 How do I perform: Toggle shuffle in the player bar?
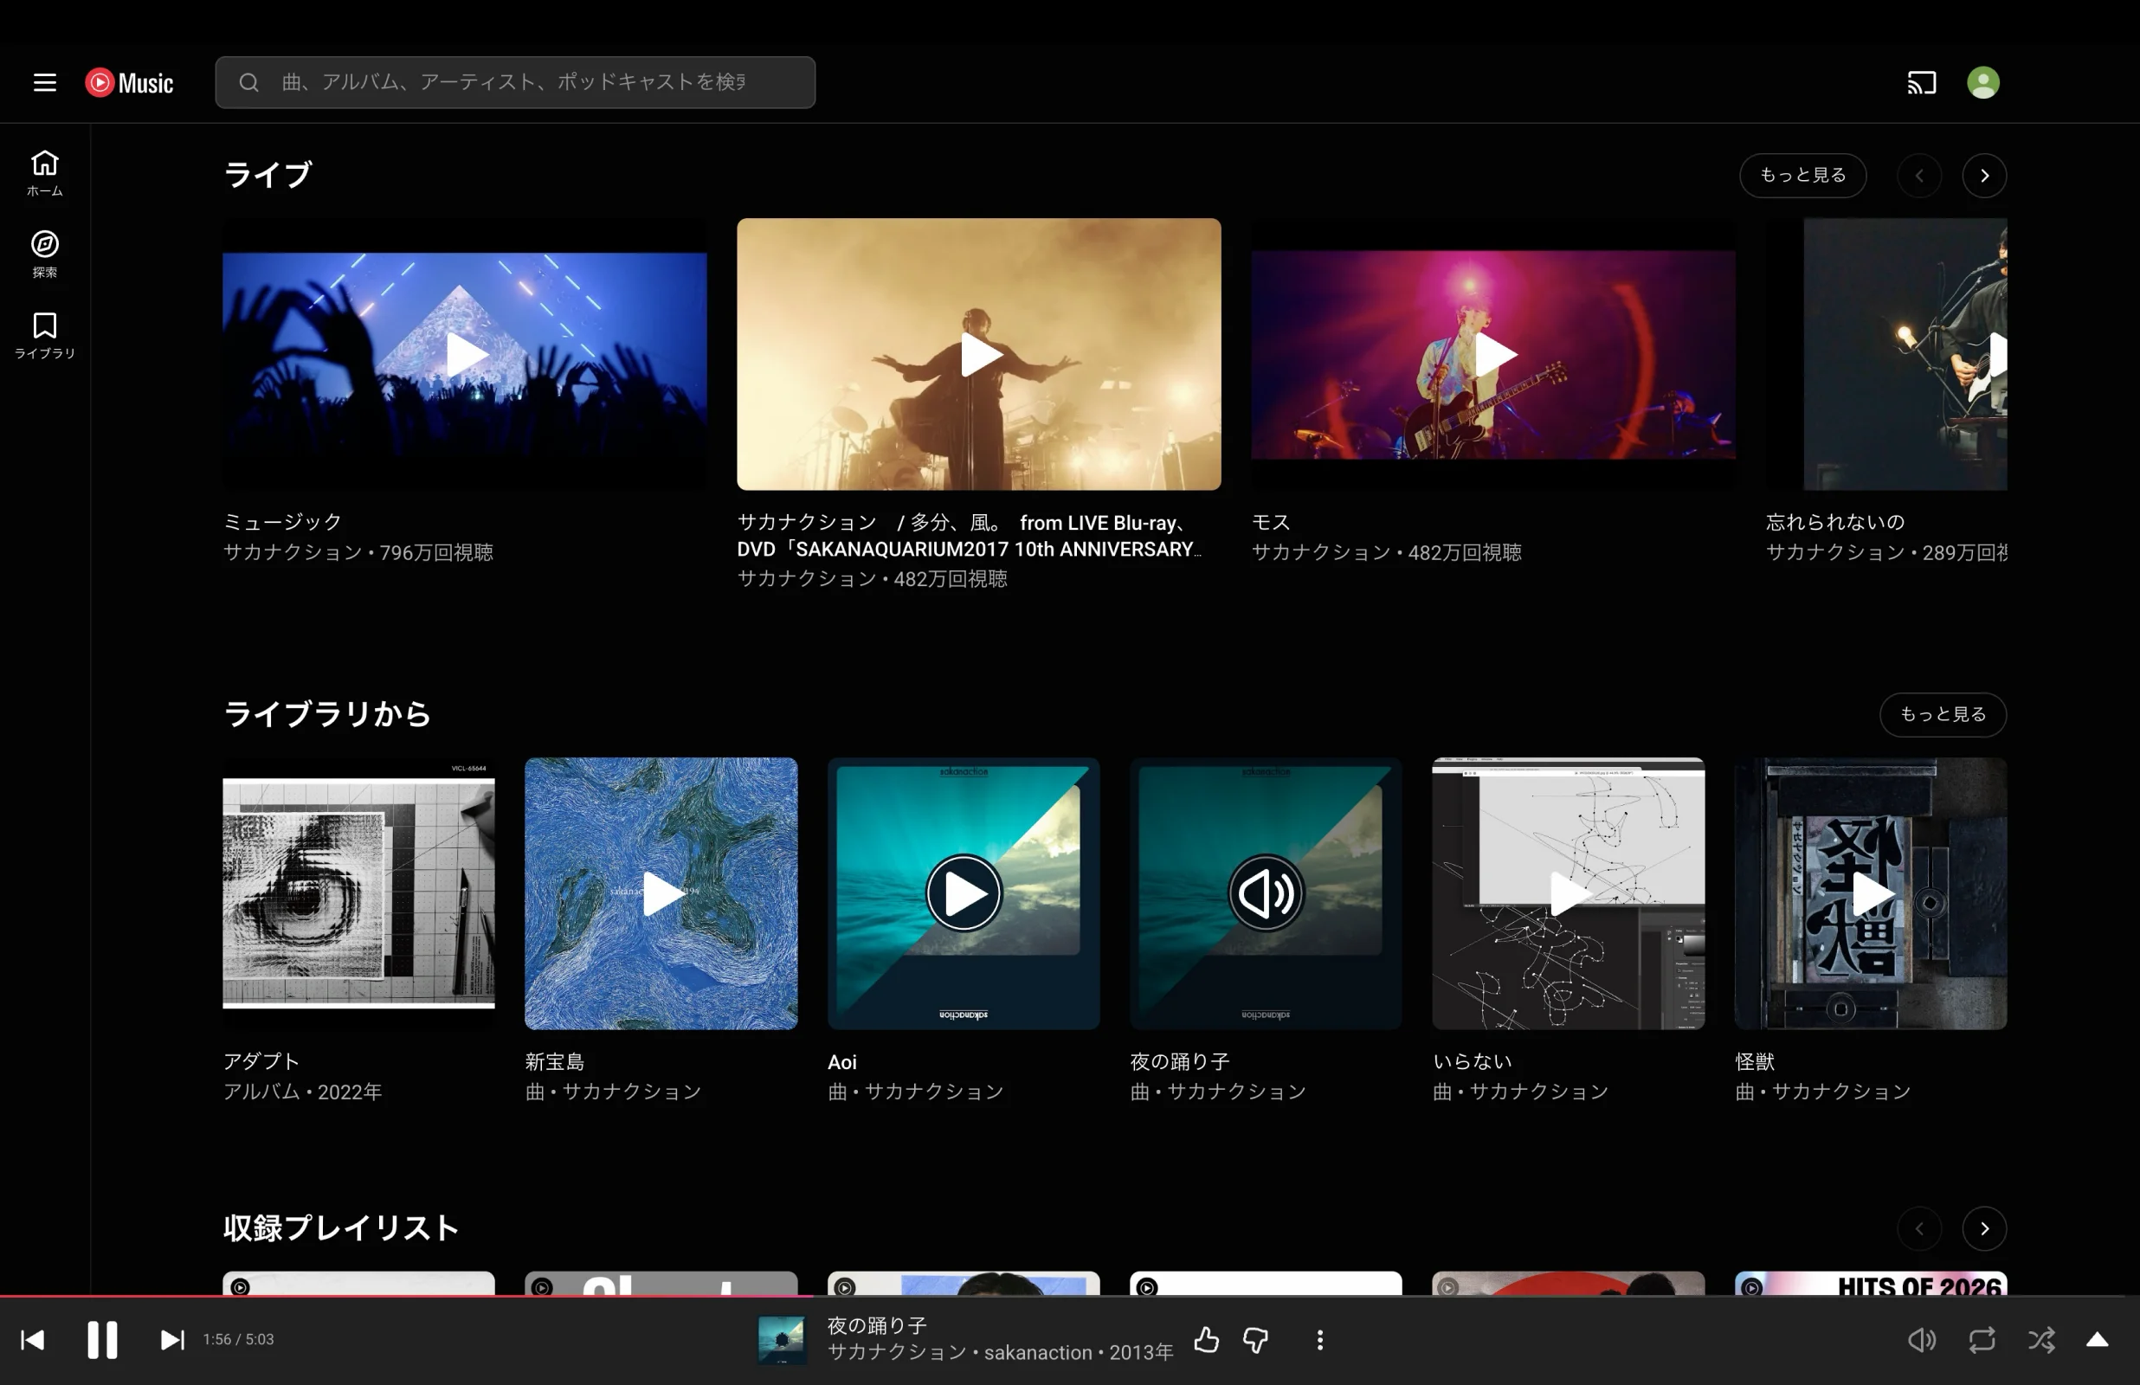tap(2041, 1340)
